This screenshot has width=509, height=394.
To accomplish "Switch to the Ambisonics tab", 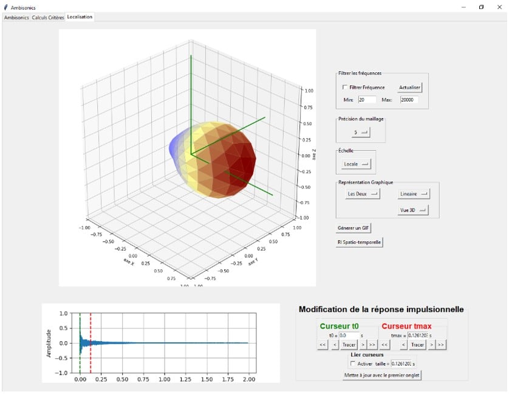I will pyautogui.click(x=16, y=17).
